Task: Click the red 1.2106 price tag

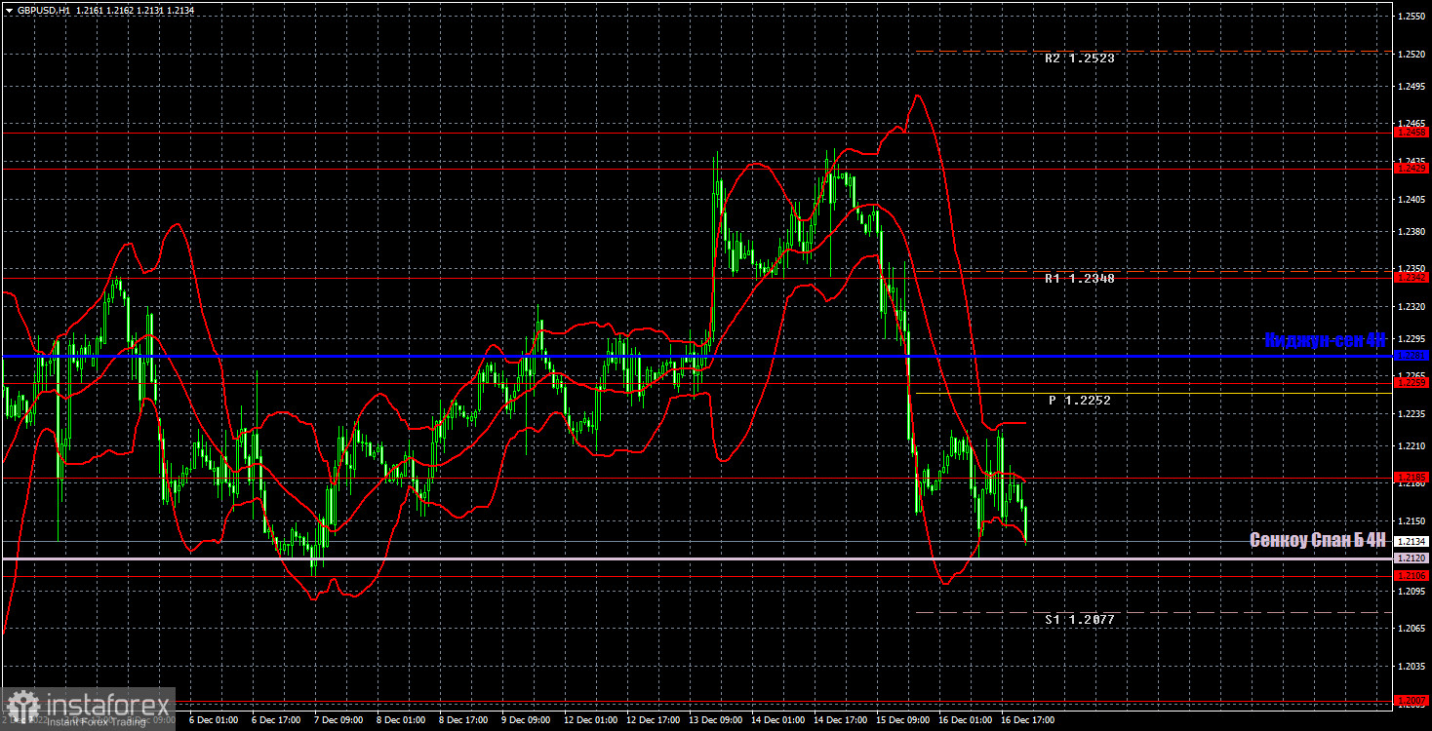Action: (1412, 576)
